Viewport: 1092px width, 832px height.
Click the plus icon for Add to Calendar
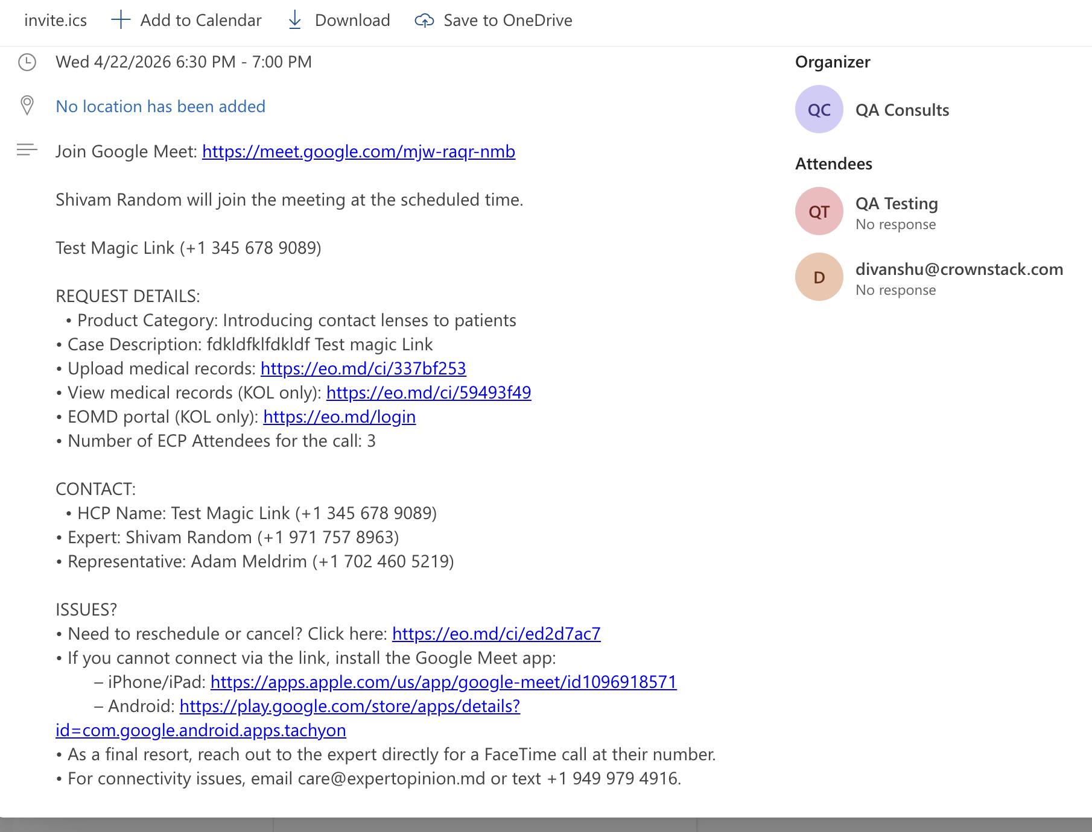(x=121, y=20)
